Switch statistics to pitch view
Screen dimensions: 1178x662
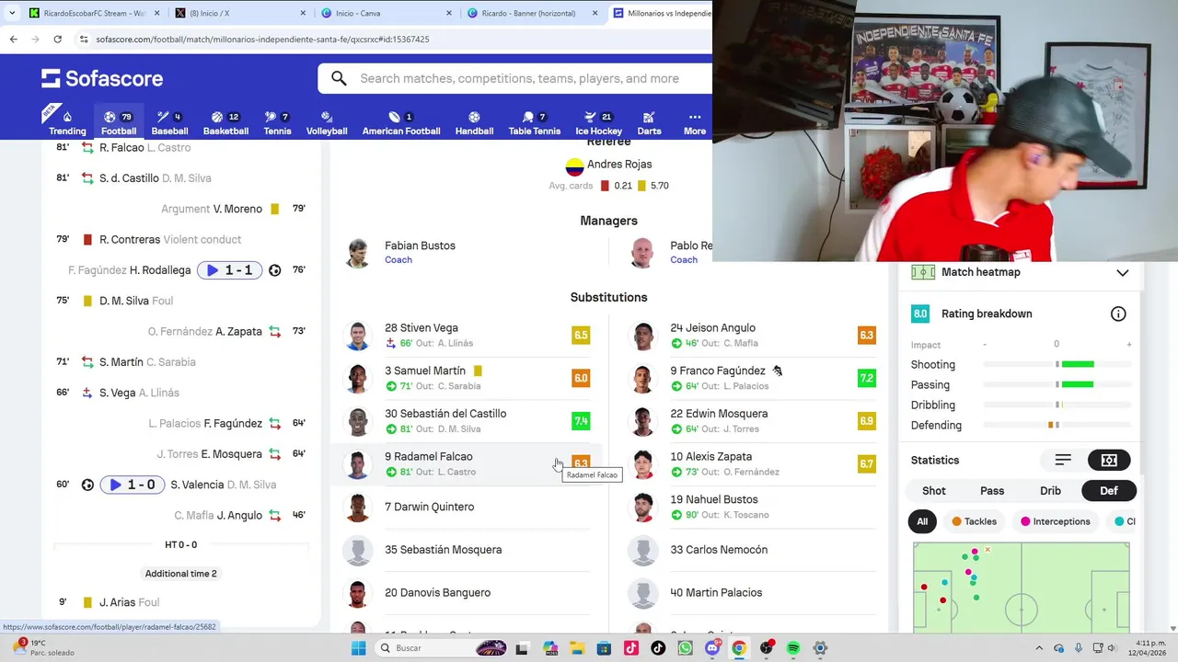pos(1109,460)
